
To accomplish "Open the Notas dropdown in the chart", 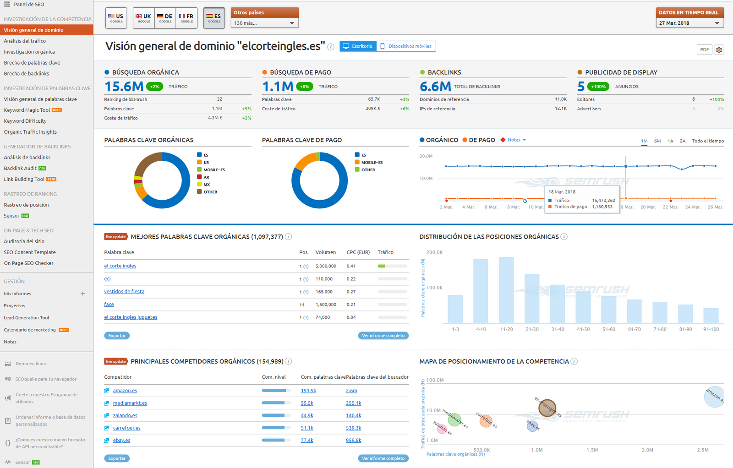I will coord(514,140).
